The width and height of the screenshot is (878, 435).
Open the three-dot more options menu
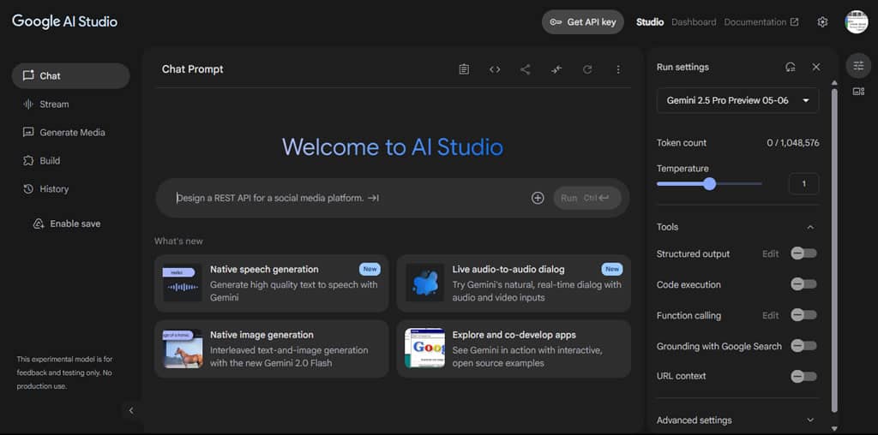point(618,69)
